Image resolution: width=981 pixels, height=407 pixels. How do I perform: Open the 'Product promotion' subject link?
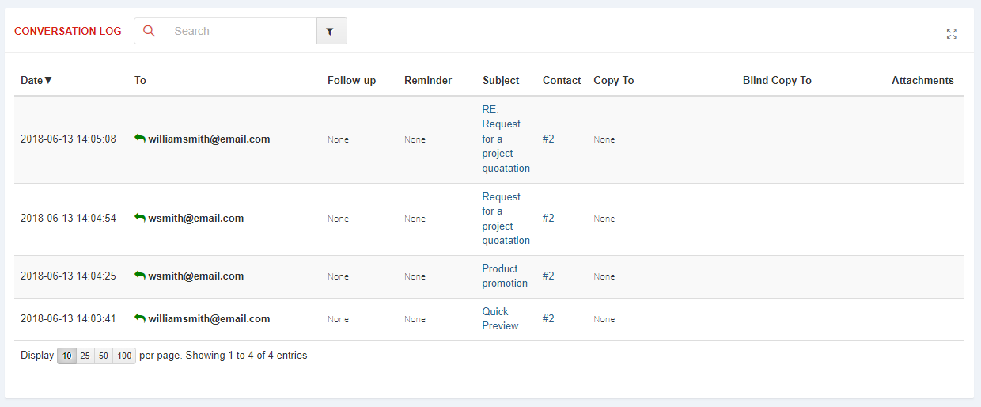click(x=505, y=276)
